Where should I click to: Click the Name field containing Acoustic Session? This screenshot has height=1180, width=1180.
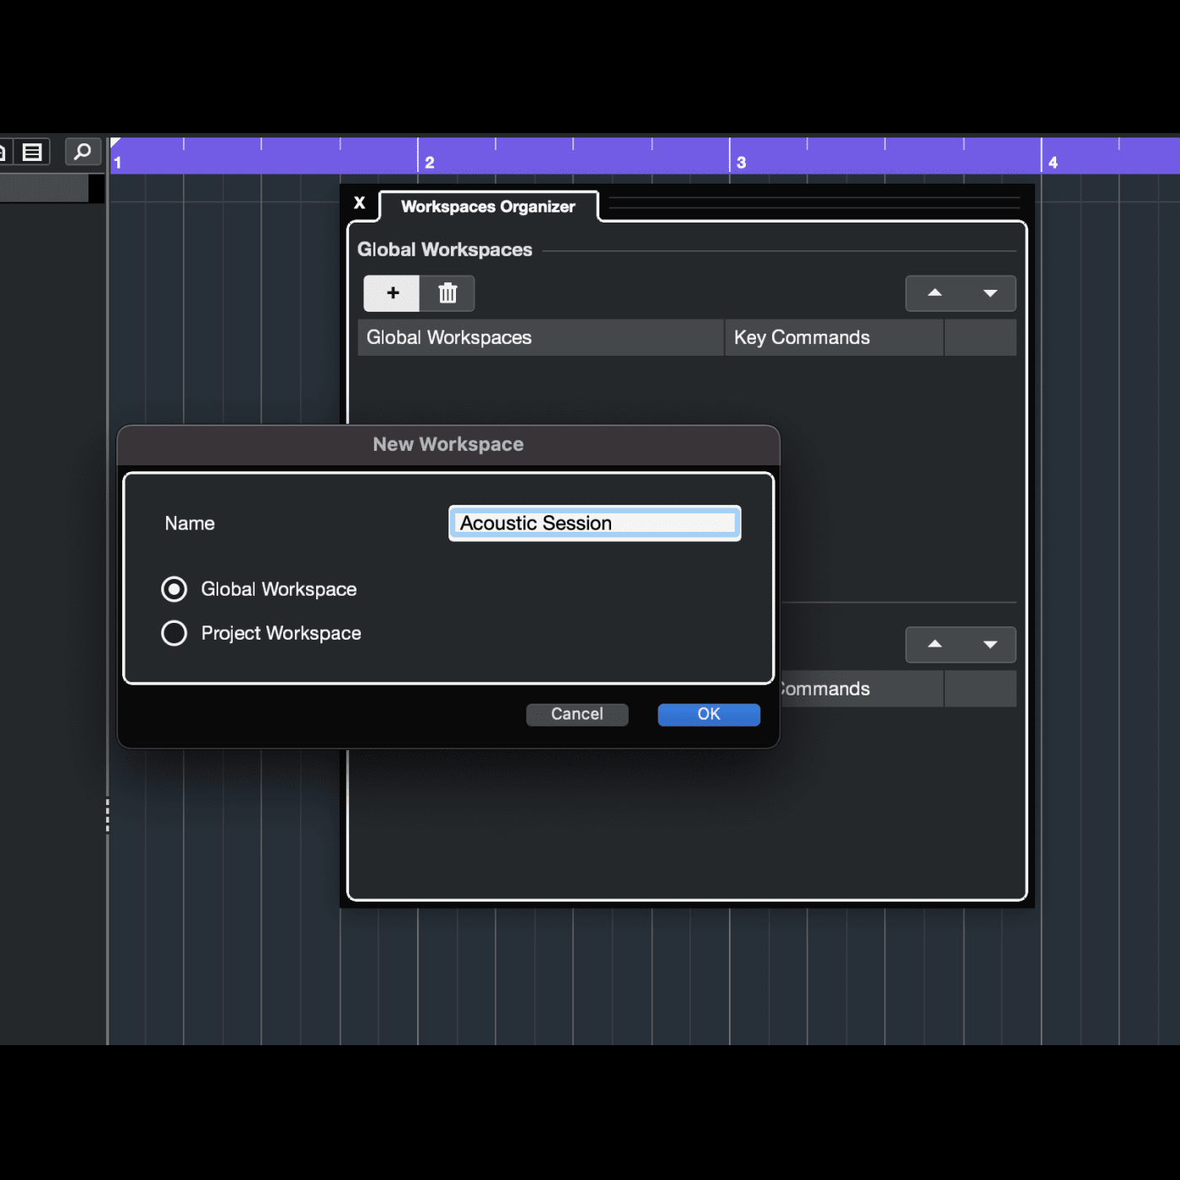pos(594,523)
